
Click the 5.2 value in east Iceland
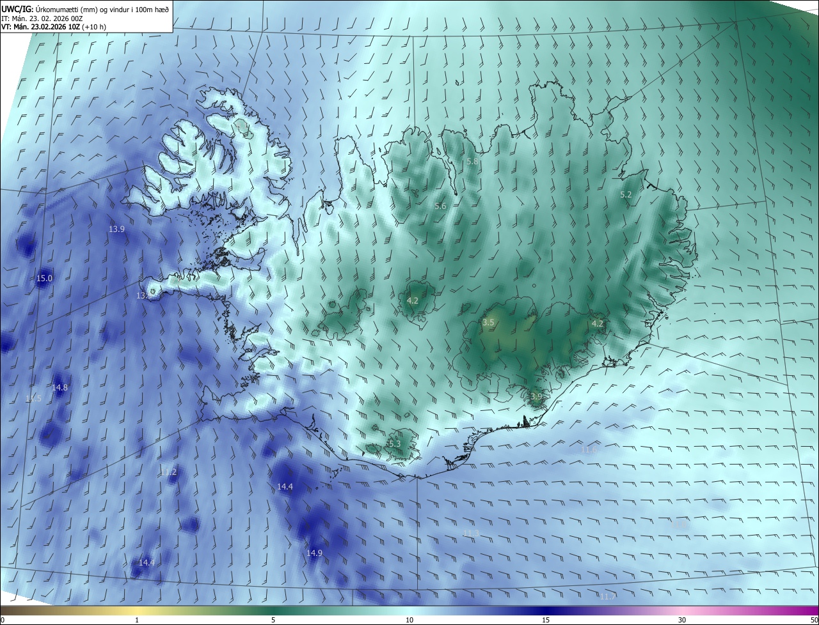626,194
